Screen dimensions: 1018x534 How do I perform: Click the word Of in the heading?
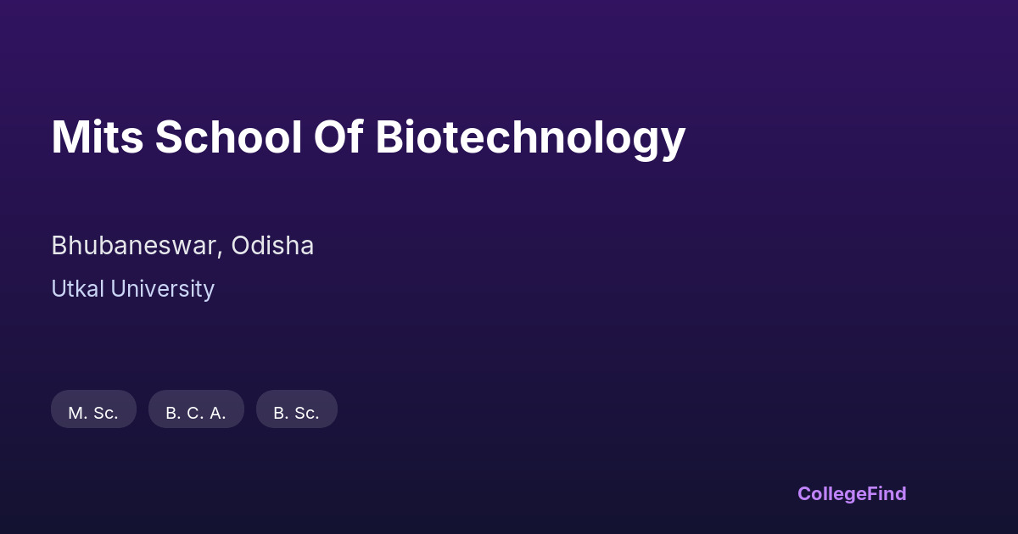coord(338,137)
